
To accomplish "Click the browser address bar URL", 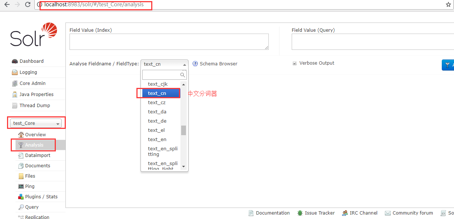I will pyautogui.click(x=94, y=5).
